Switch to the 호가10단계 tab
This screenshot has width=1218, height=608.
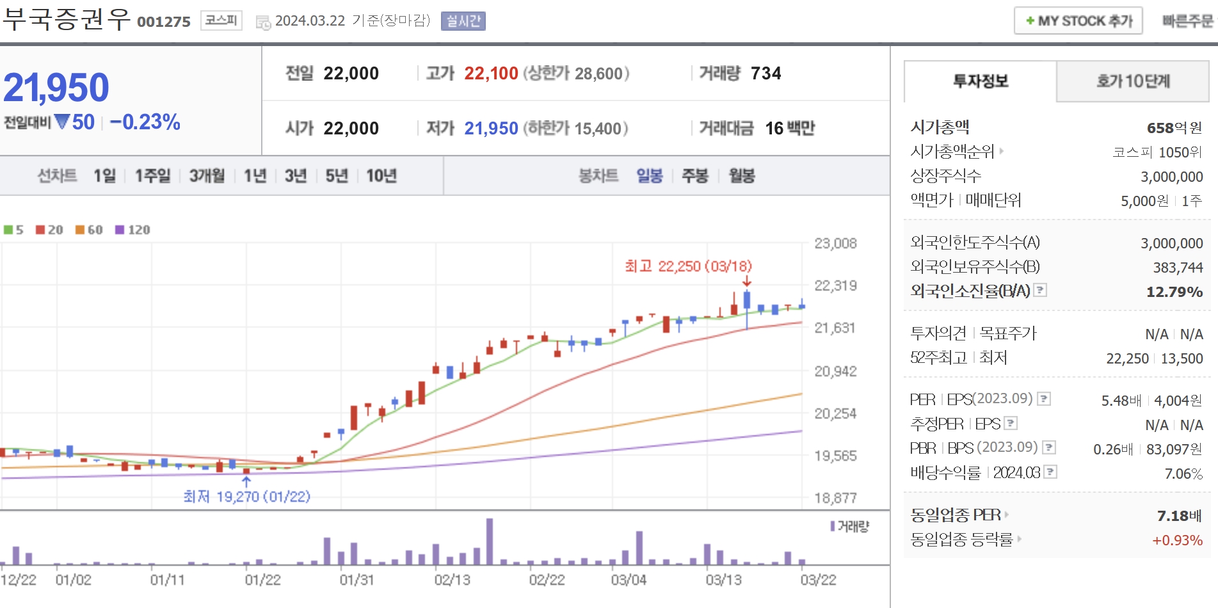(x=1133, y=81)
